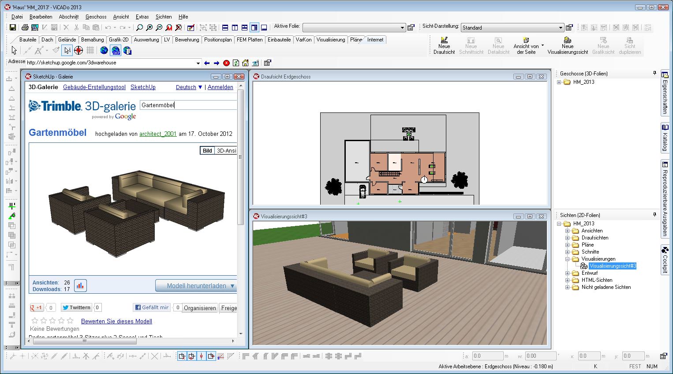673x374 pixels.
Task: Open Gebäude-Erstellungstool link
Action: (x=94, y=87)
